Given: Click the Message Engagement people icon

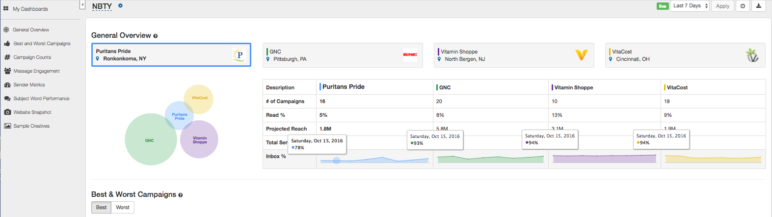Looking at the screenshot, I should click(x=7, y=71).
